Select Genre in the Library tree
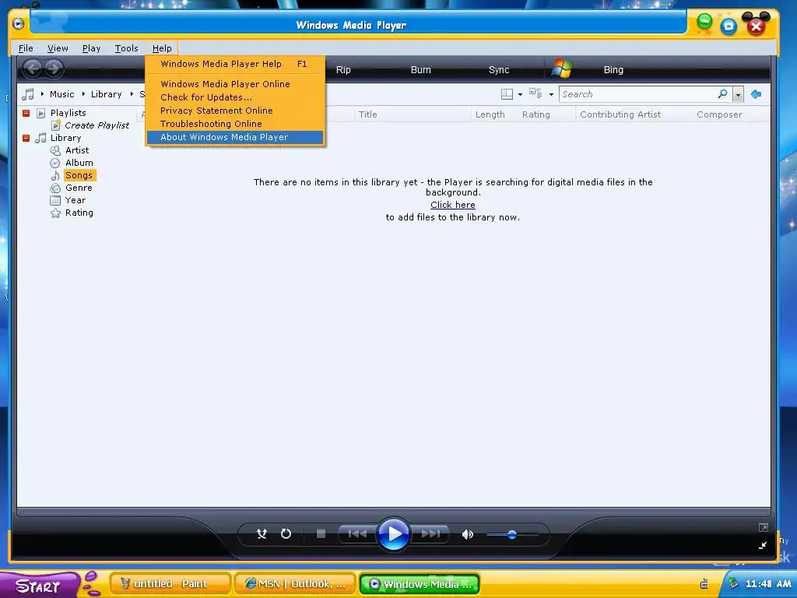Screen dimensions: 797x598 point(79,188)
